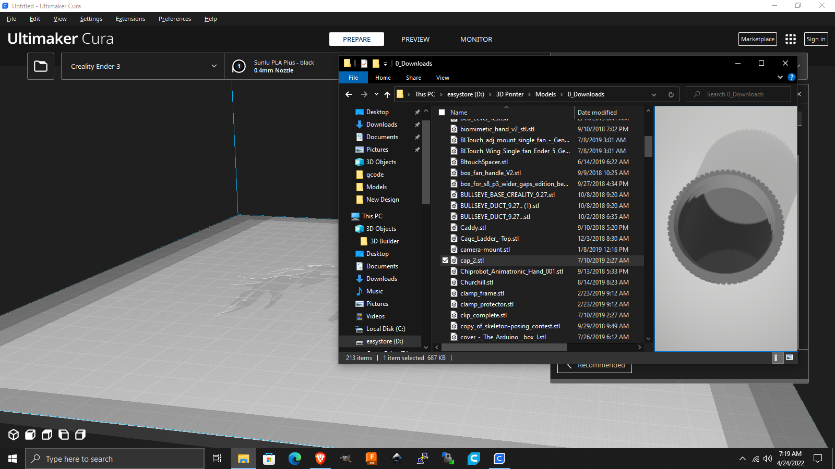The height and width of the screenshot is (469, 835).
Task: Click file list horizontal scrollbar thumb
Action: point(504,347)
